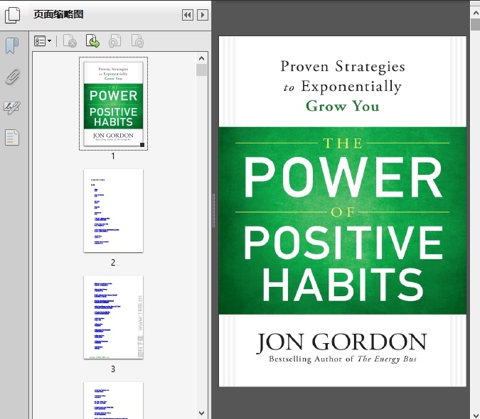Collapse the panel with double-left arrows
The height and width of the screenshot is (419, 480).
[x=187, y=15]
